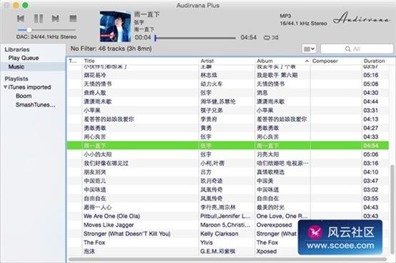Click the volume slider knob

29,30
